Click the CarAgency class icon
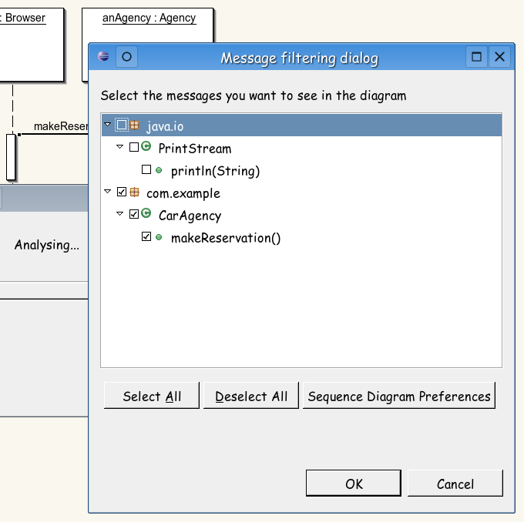This screenshot has width=524, height=522. 146,213
